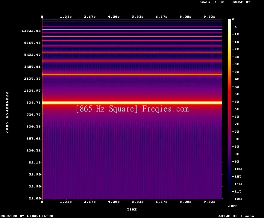Click the bright fundamental band near 839.73 Hz
Screen dimensions: 264x218
pos(132,103)
